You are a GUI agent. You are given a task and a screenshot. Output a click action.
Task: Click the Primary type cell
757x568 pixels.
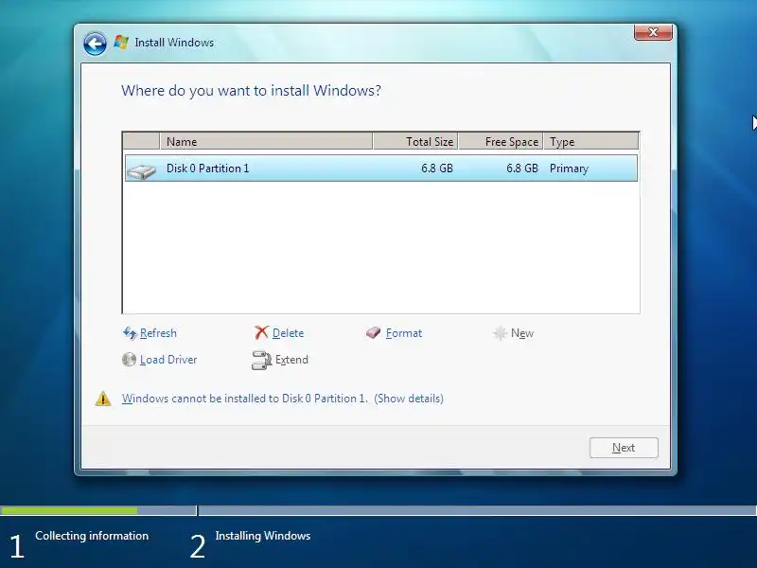pyautogui.click(x=569, y=169)
